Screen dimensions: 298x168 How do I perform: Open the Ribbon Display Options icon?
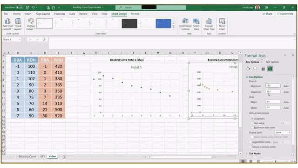tap(266, 7)
